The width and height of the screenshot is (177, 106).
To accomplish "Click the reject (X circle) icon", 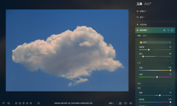I will [x=8, y=103].
